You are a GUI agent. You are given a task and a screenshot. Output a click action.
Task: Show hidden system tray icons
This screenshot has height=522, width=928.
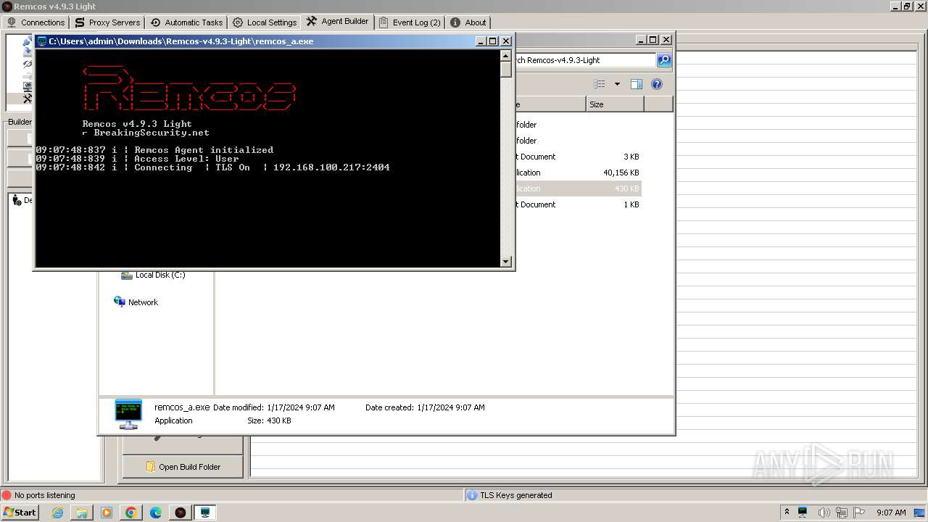click(787, 512)
